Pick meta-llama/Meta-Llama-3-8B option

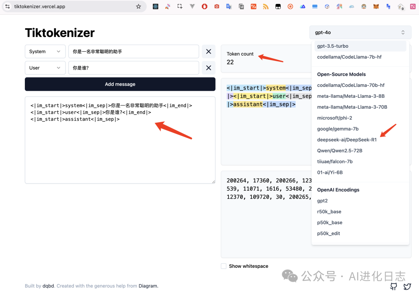click(360, 96)
